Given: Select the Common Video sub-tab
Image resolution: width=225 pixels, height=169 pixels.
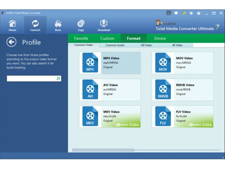Looking at the screenshot, I should click(x=84, y=45).
